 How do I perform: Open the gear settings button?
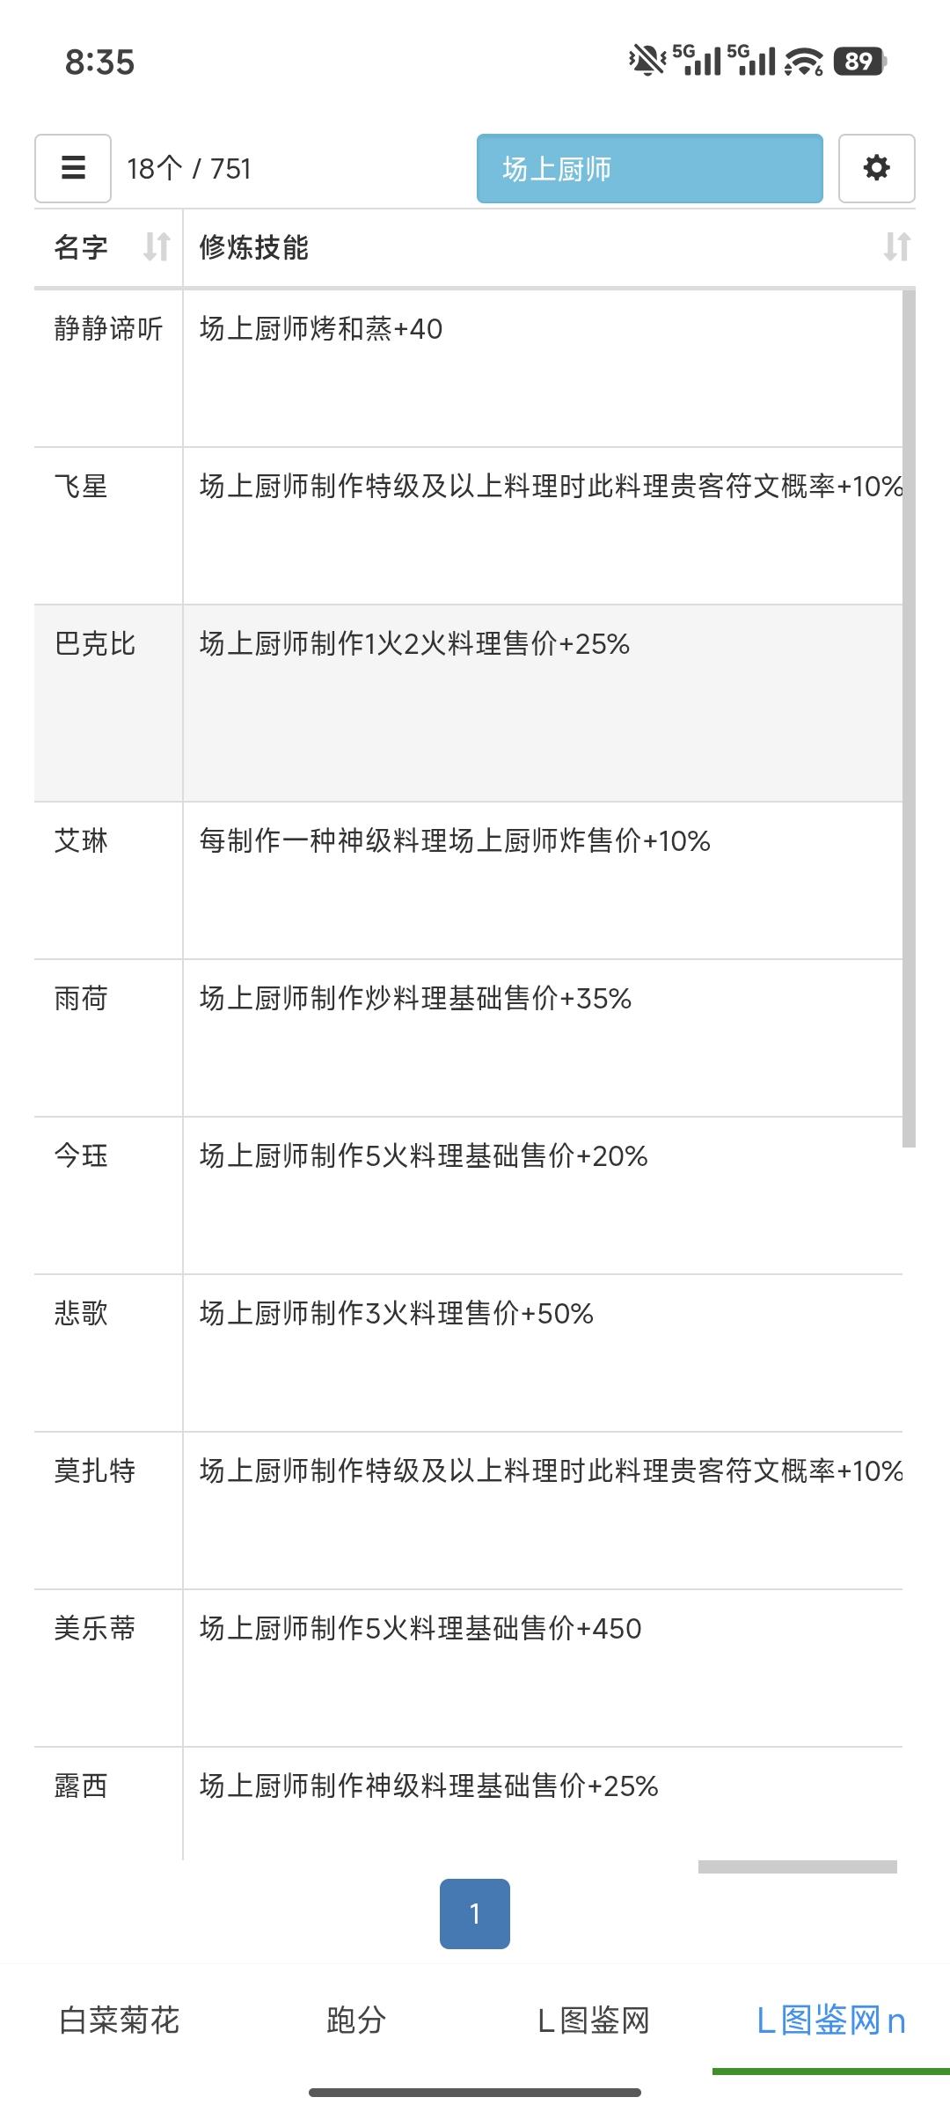point(876,168)
